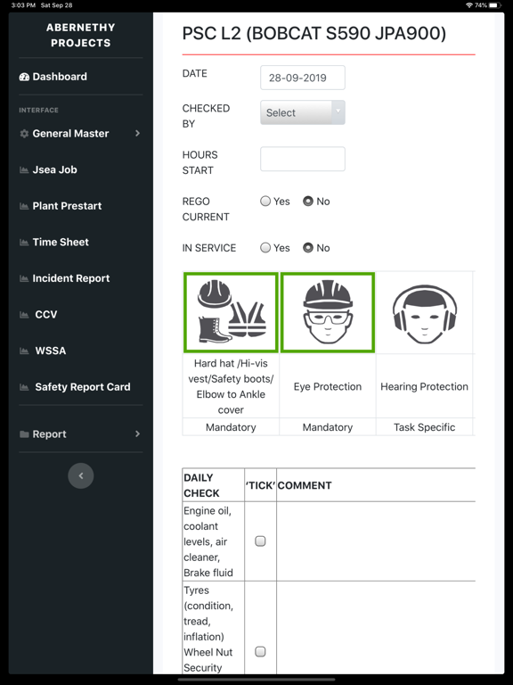Click the Engine oil row comment cell
Screen dimensions: 513x685
click(376, 541)
